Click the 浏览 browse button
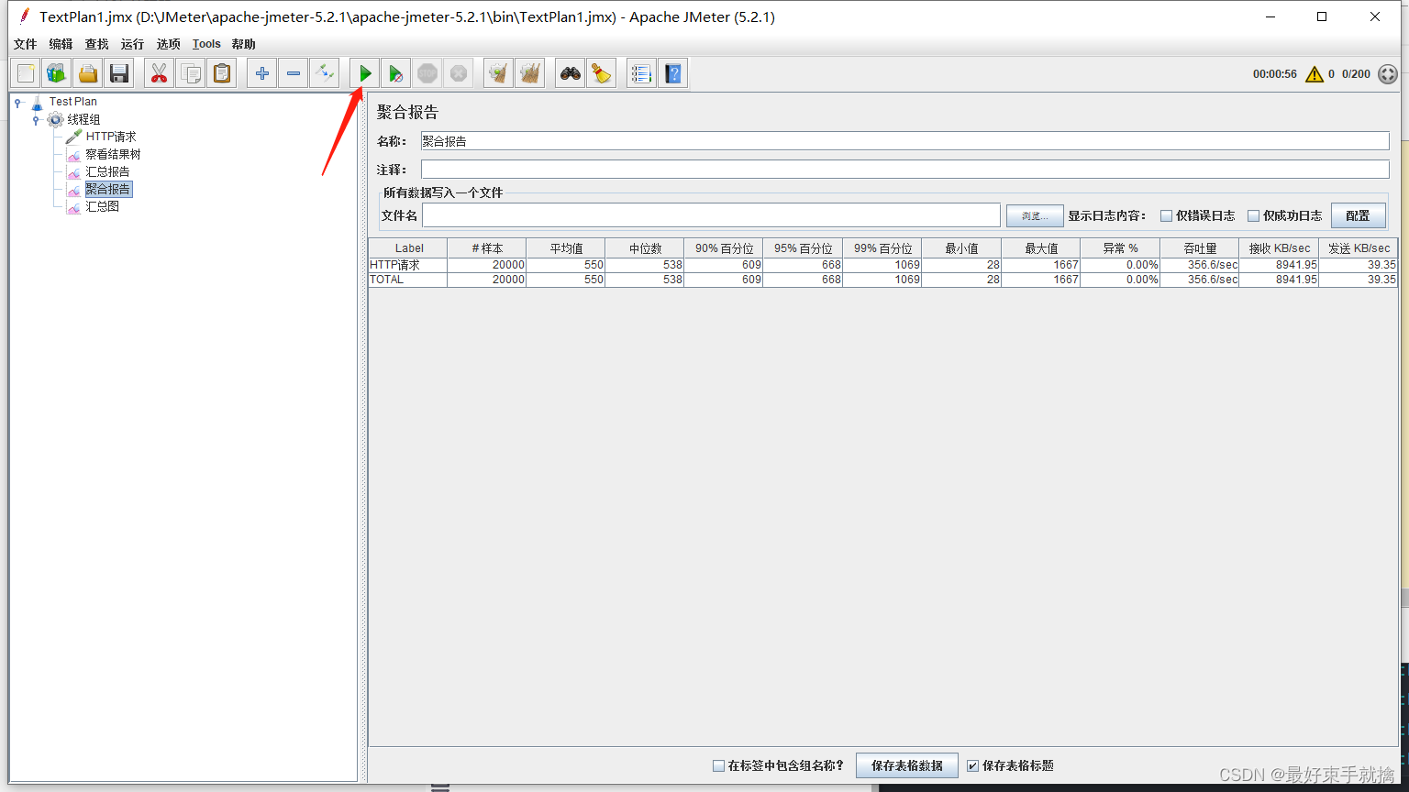The height and width of the screenshot is (792, 1409). [1035, 215]
